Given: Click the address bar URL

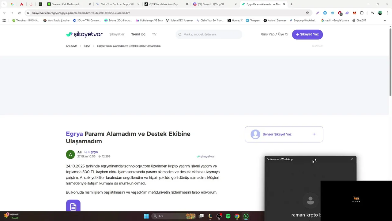Looking at the screenshot, I should pyautogui.click(x=81, y=13).
